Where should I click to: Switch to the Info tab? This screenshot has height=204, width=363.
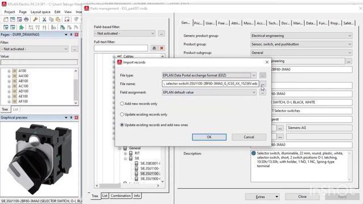137,195
